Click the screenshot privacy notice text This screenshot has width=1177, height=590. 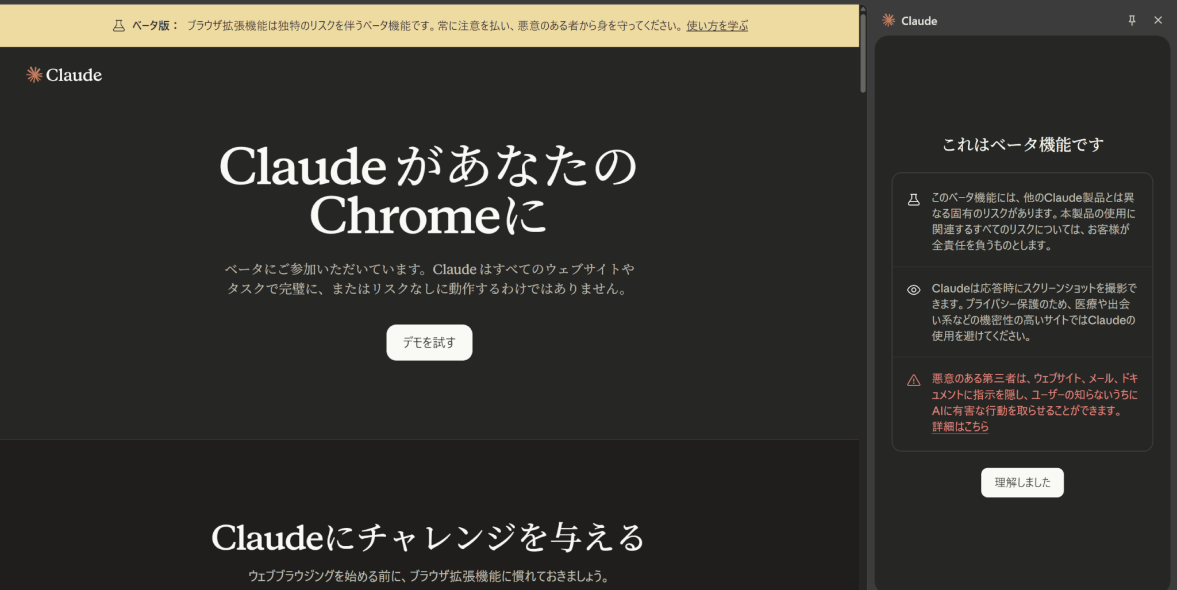tap(1033, 312)
